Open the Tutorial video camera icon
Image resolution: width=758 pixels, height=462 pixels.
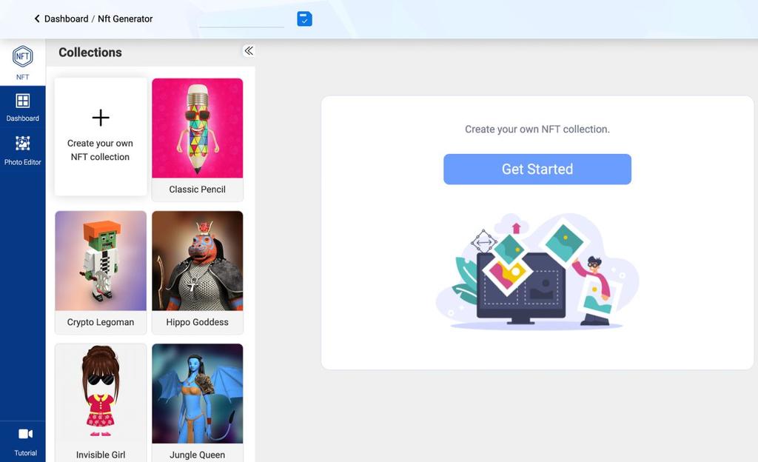click(x=26, y=434)
